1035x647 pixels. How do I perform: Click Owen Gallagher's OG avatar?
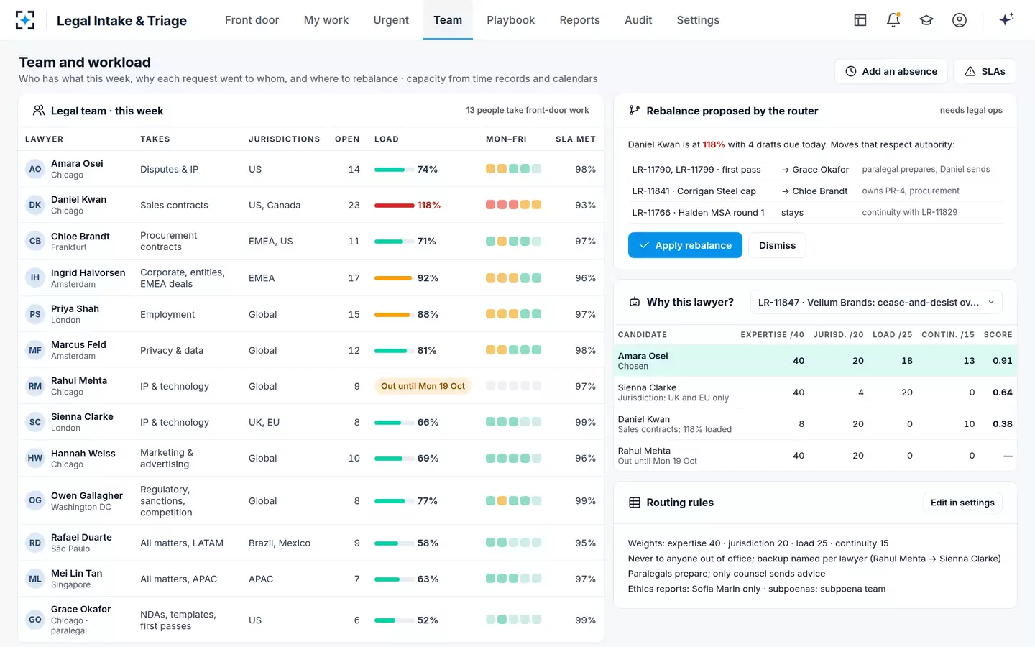35,500
